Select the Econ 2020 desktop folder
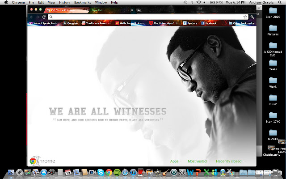 [273, 13]
